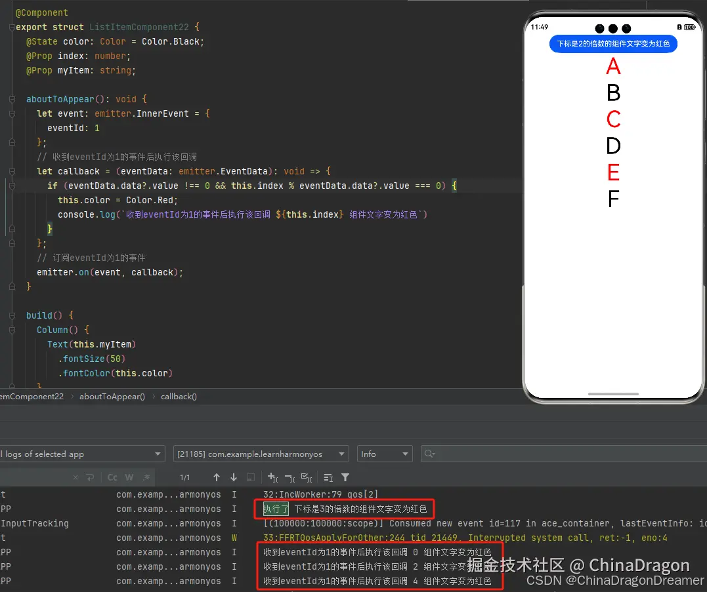Open the search filter funnel icon
This screenshot has height=592, width=707.
pyautogui.click(x=345, y=477)
